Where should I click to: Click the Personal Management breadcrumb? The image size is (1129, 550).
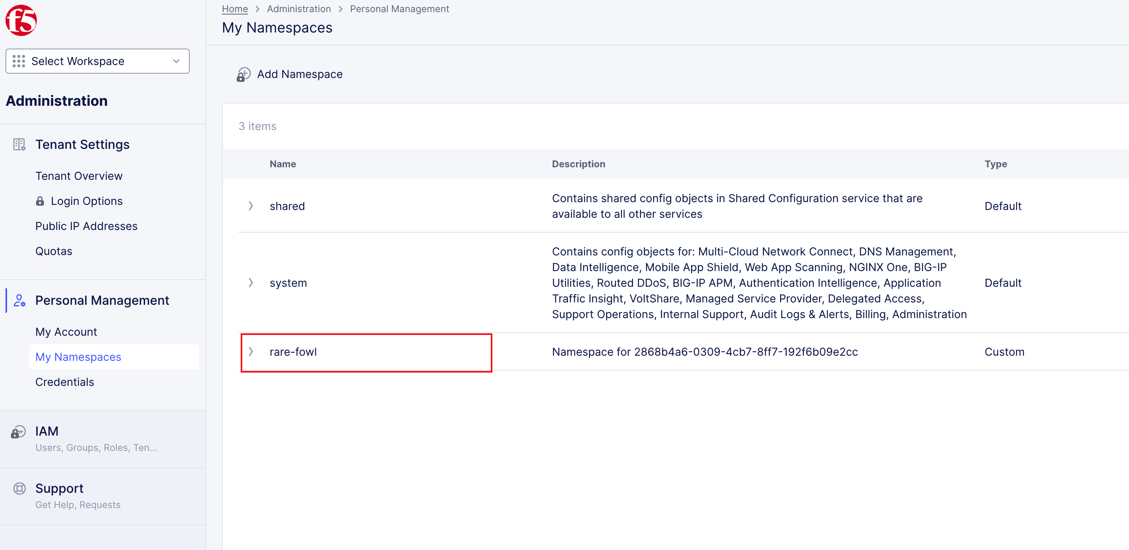click(x=399, y=9)
